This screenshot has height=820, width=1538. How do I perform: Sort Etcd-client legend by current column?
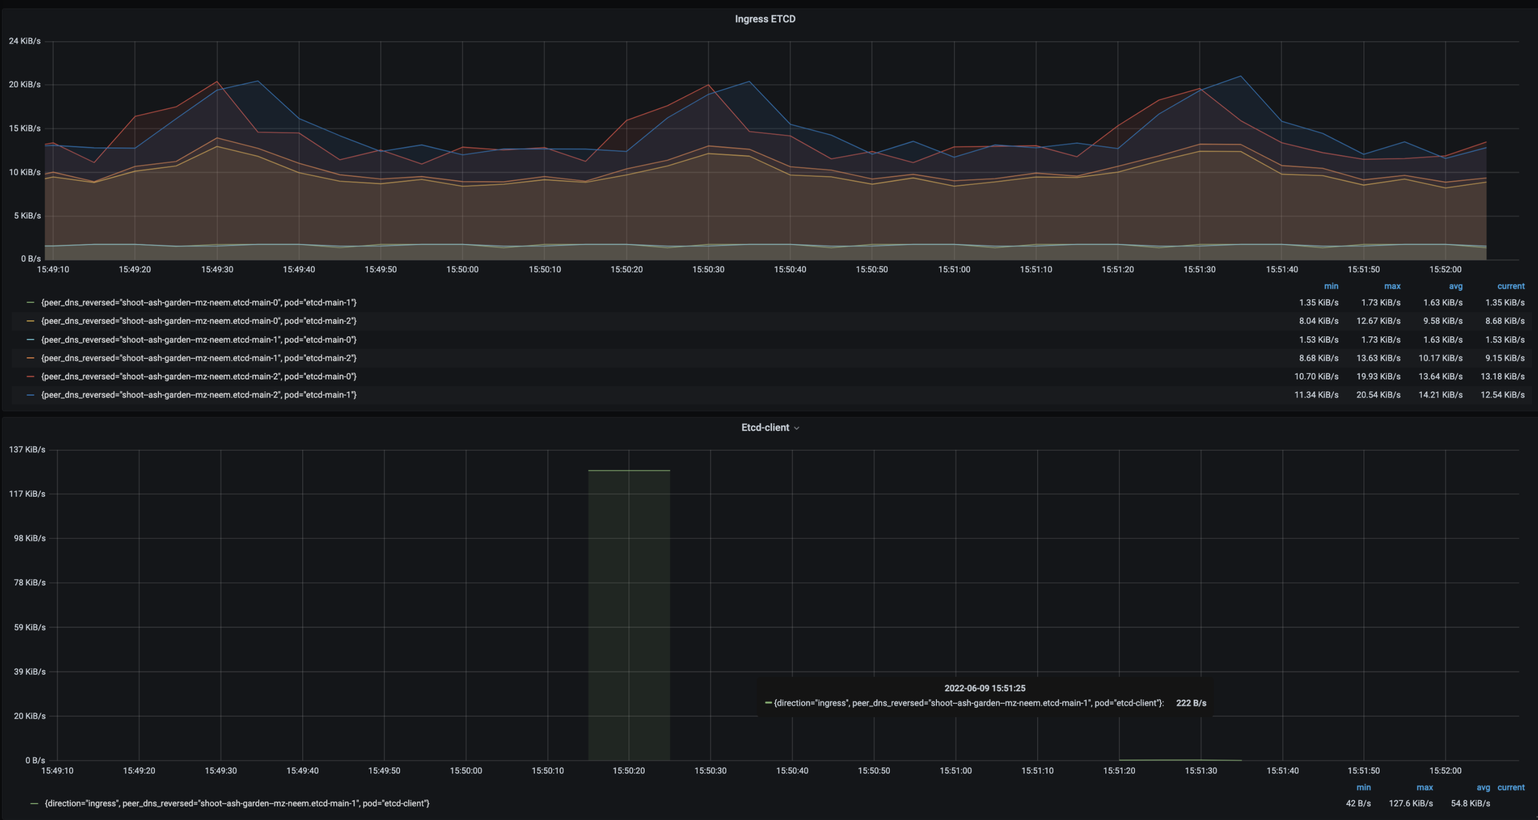pyautogui.click(x=1510, y=788)
